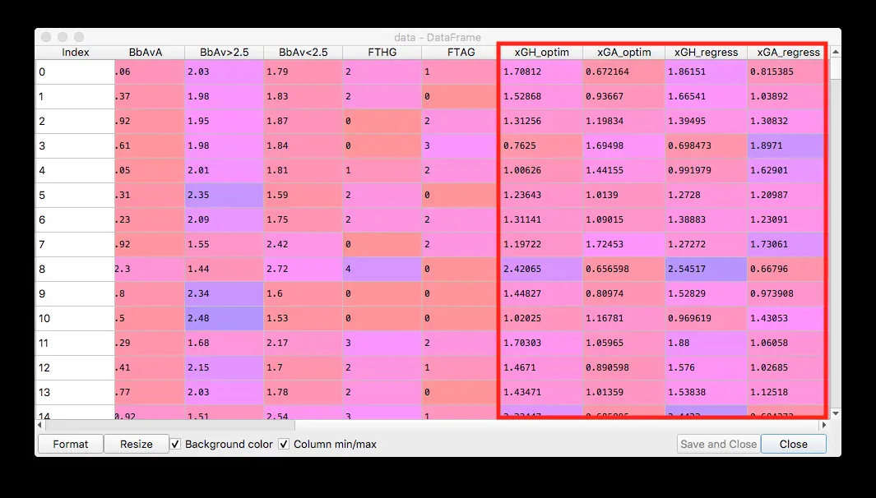Select row index 8

(x=75, y=269)
